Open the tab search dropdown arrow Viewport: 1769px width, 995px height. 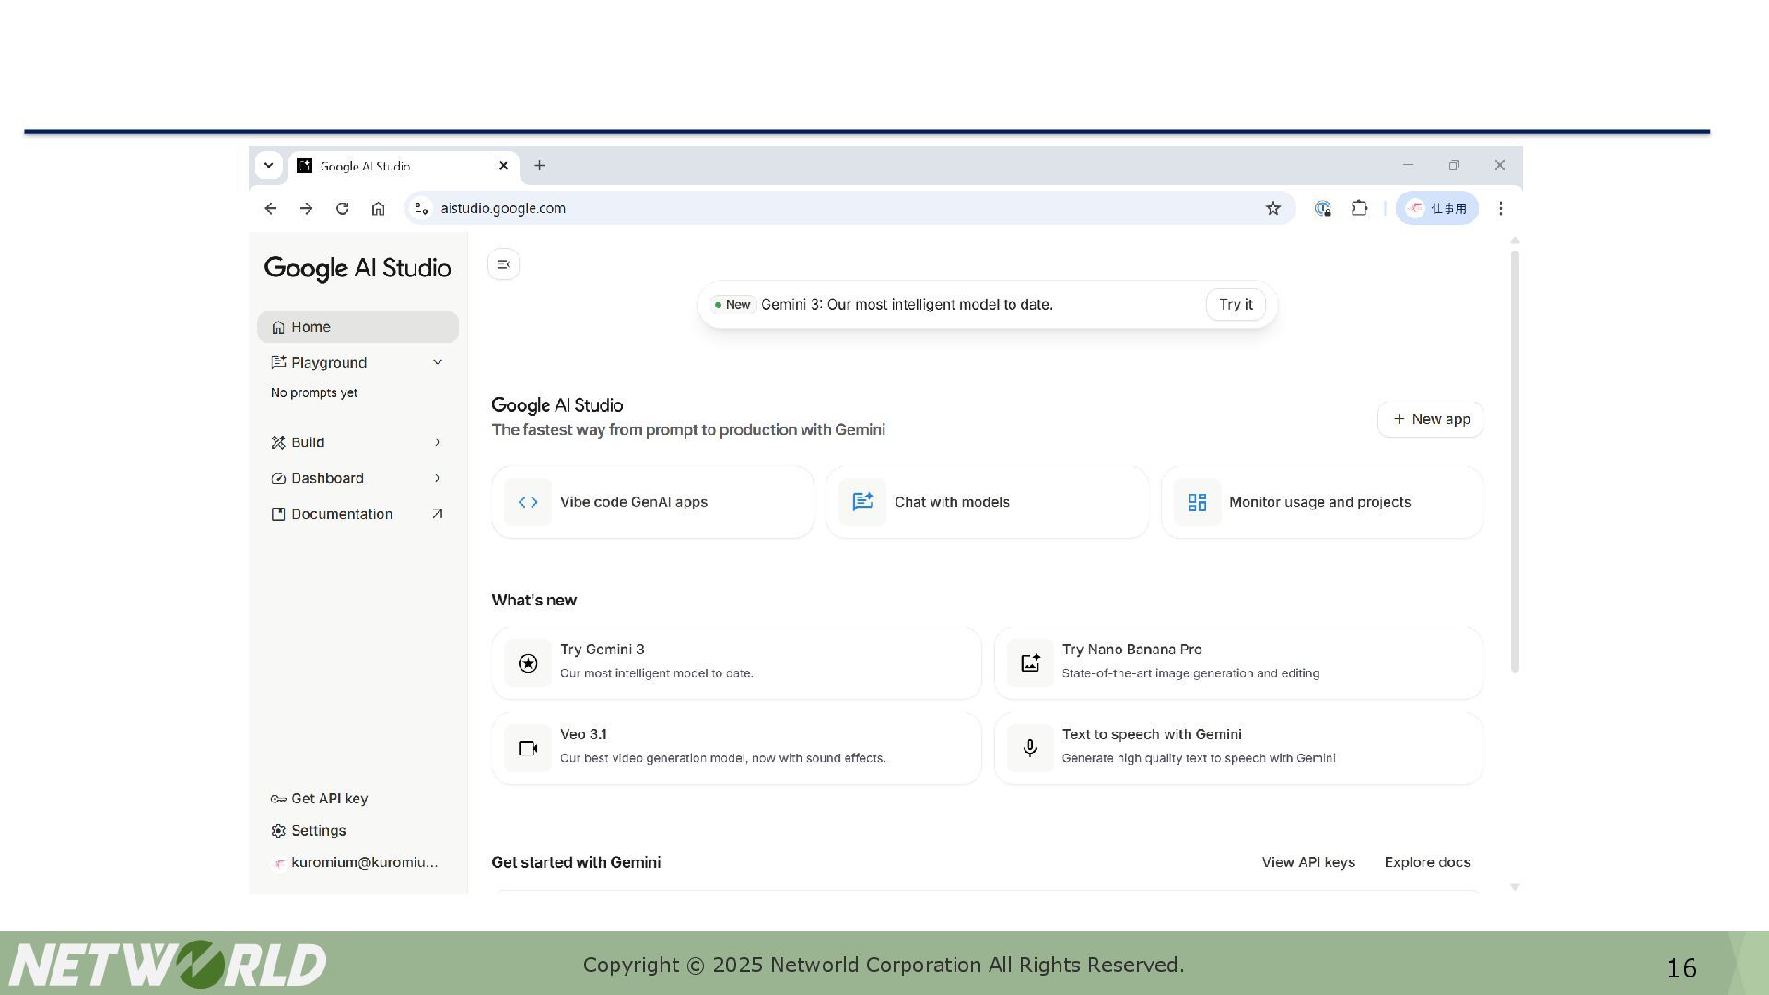click(268, 166)
